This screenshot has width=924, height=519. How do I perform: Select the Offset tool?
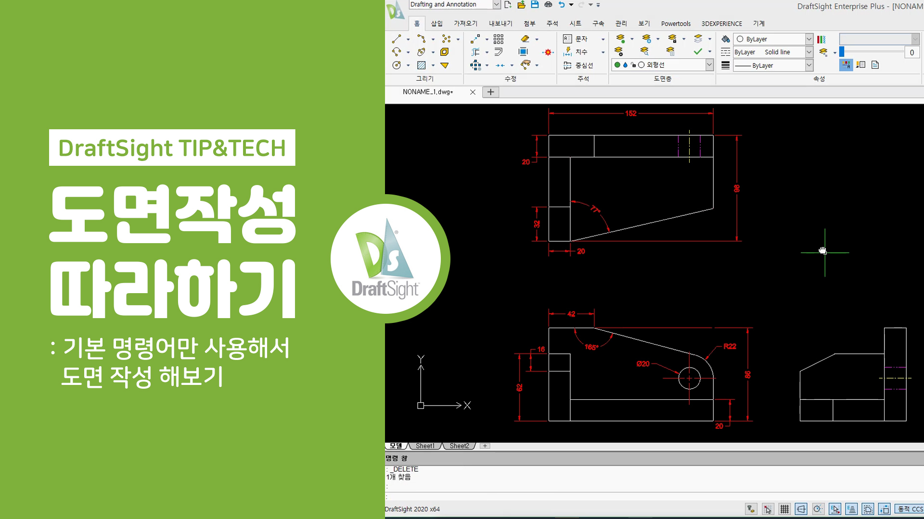point(499,52)
